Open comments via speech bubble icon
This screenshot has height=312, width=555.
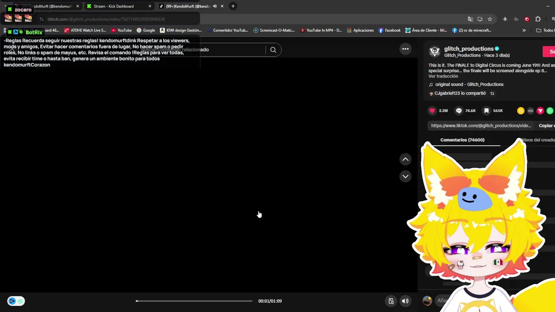(x=459, y=110)
